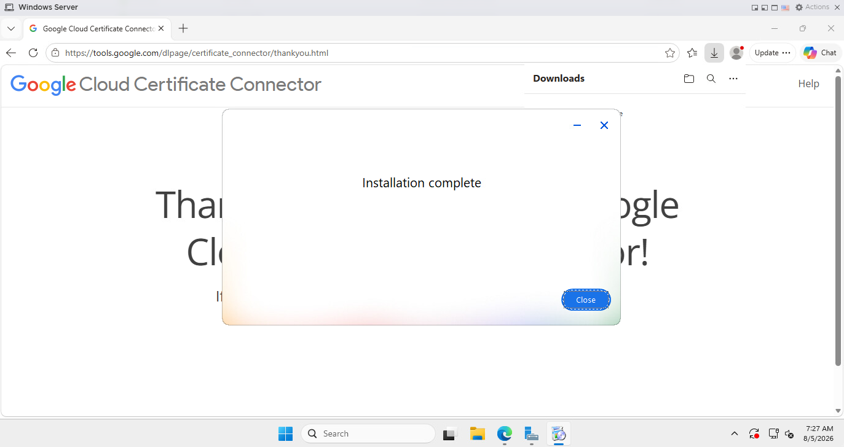Minimize the installation complete dialog

[x=577, y=125]
